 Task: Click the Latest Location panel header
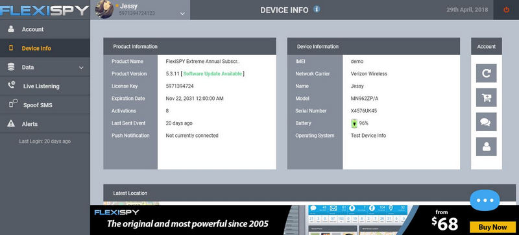click(x=309, y=193)
